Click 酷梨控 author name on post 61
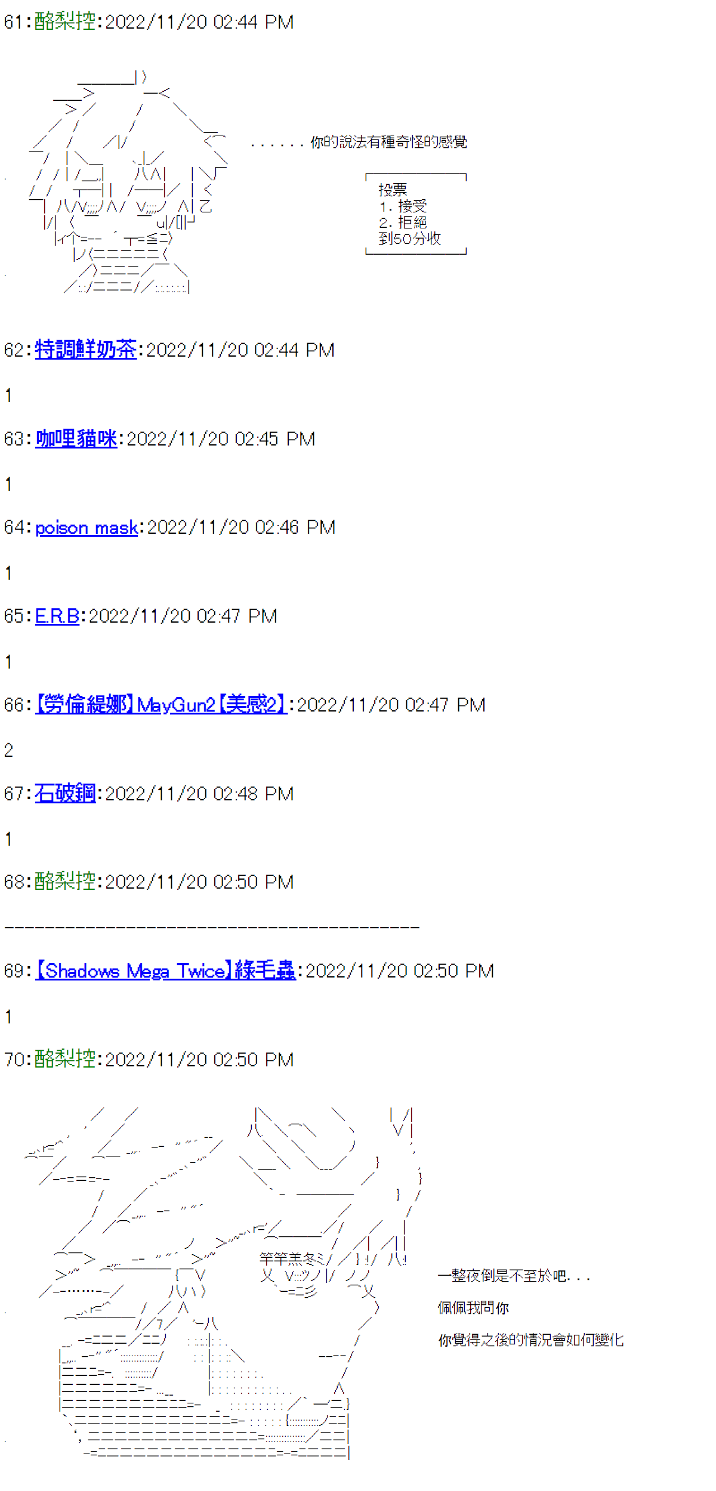Image resolution: width=716 pixels, height=1491 pixels. pyautogui.click(x=66, y=21)
